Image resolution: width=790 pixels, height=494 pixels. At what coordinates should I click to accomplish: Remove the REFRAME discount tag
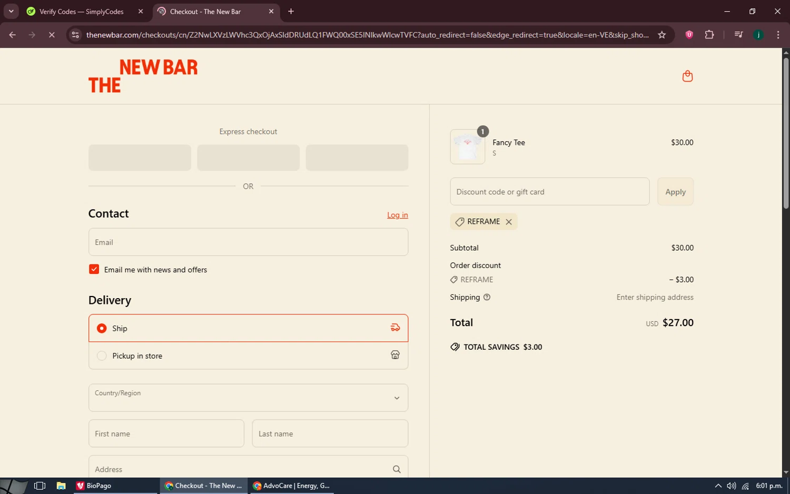[509, 222]
